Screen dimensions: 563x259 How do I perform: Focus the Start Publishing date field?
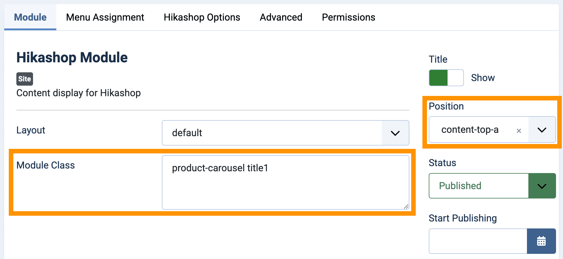(x=478, y=241)
